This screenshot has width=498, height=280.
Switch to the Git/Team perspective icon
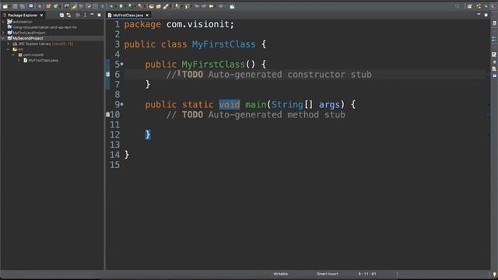pyautogui.click(x=479, y=6)
